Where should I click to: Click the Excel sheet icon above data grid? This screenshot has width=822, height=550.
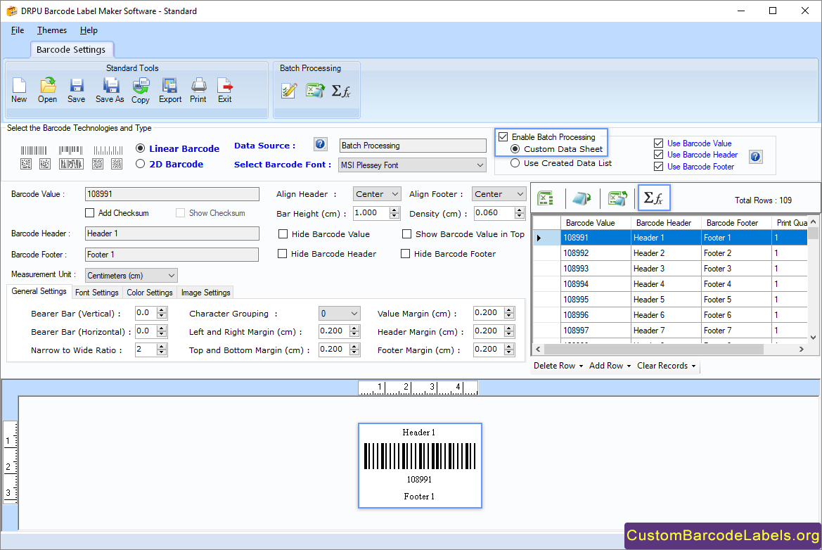(x=546, y=198)
